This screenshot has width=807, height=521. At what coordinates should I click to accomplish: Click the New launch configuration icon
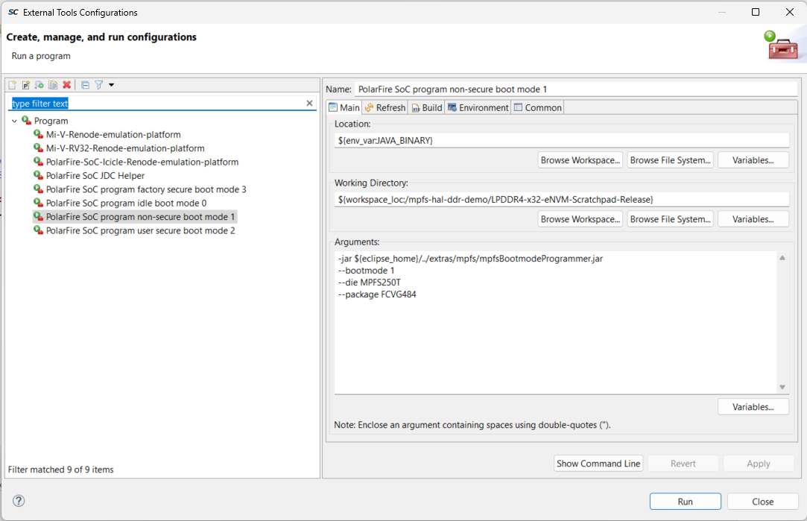pyautogui.click(x=12, y=85)
